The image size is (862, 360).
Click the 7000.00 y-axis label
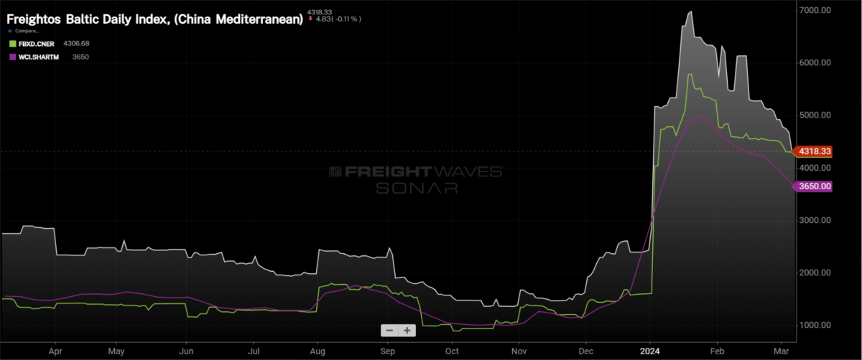point(815,10)
